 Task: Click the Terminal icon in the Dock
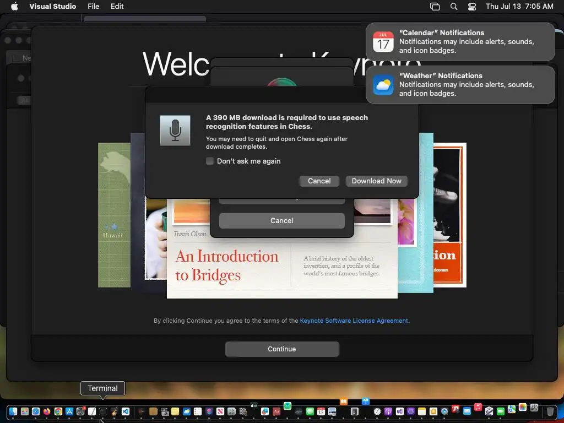pyautogui.click(x=103, y=411)
